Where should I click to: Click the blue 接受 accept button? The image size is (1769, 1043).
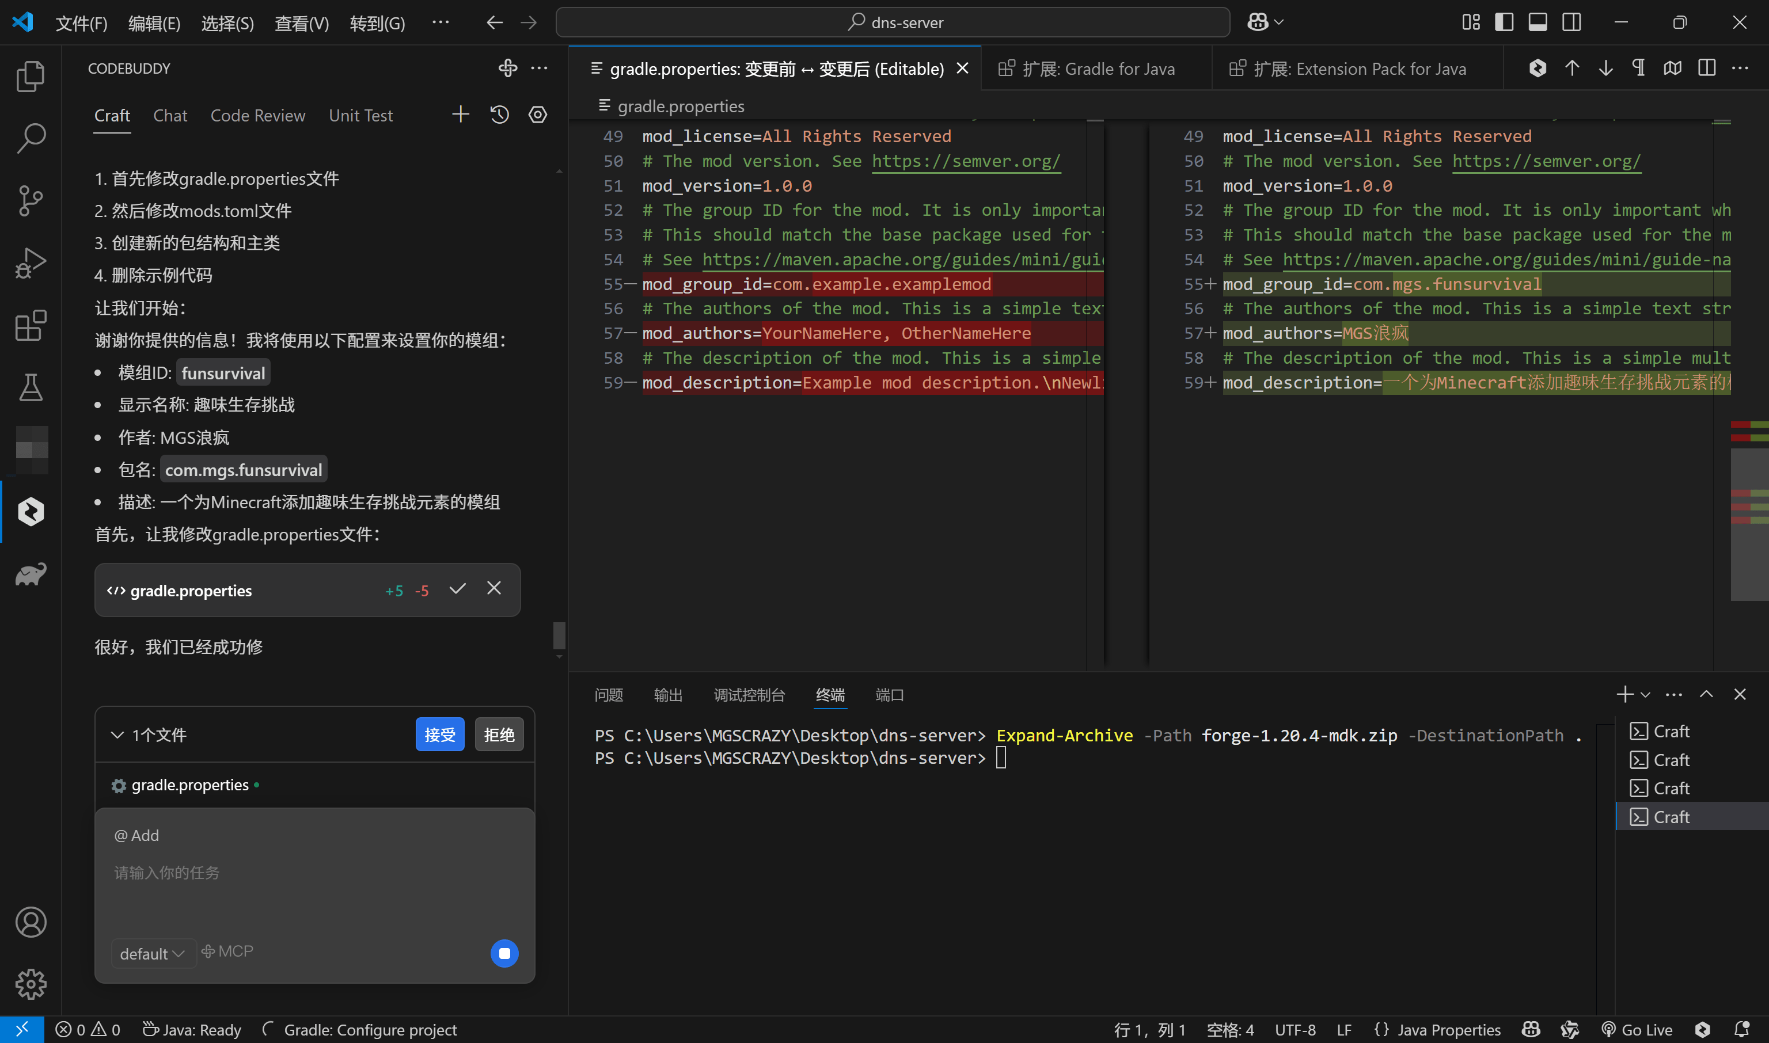click(x=439, y=734)
